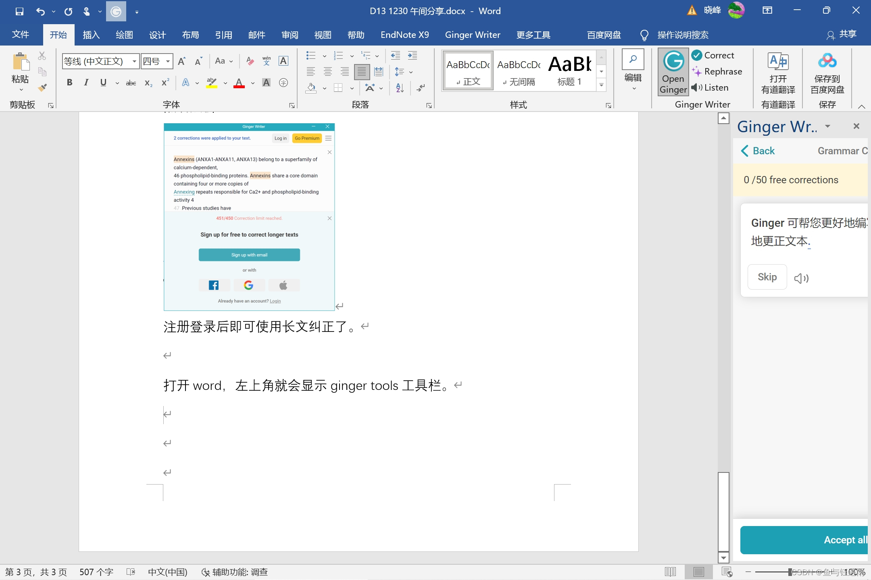Toggle the Correct option in Ginger Writer
The width and height of the screenshot is (871, 580).
pos(713,56)
